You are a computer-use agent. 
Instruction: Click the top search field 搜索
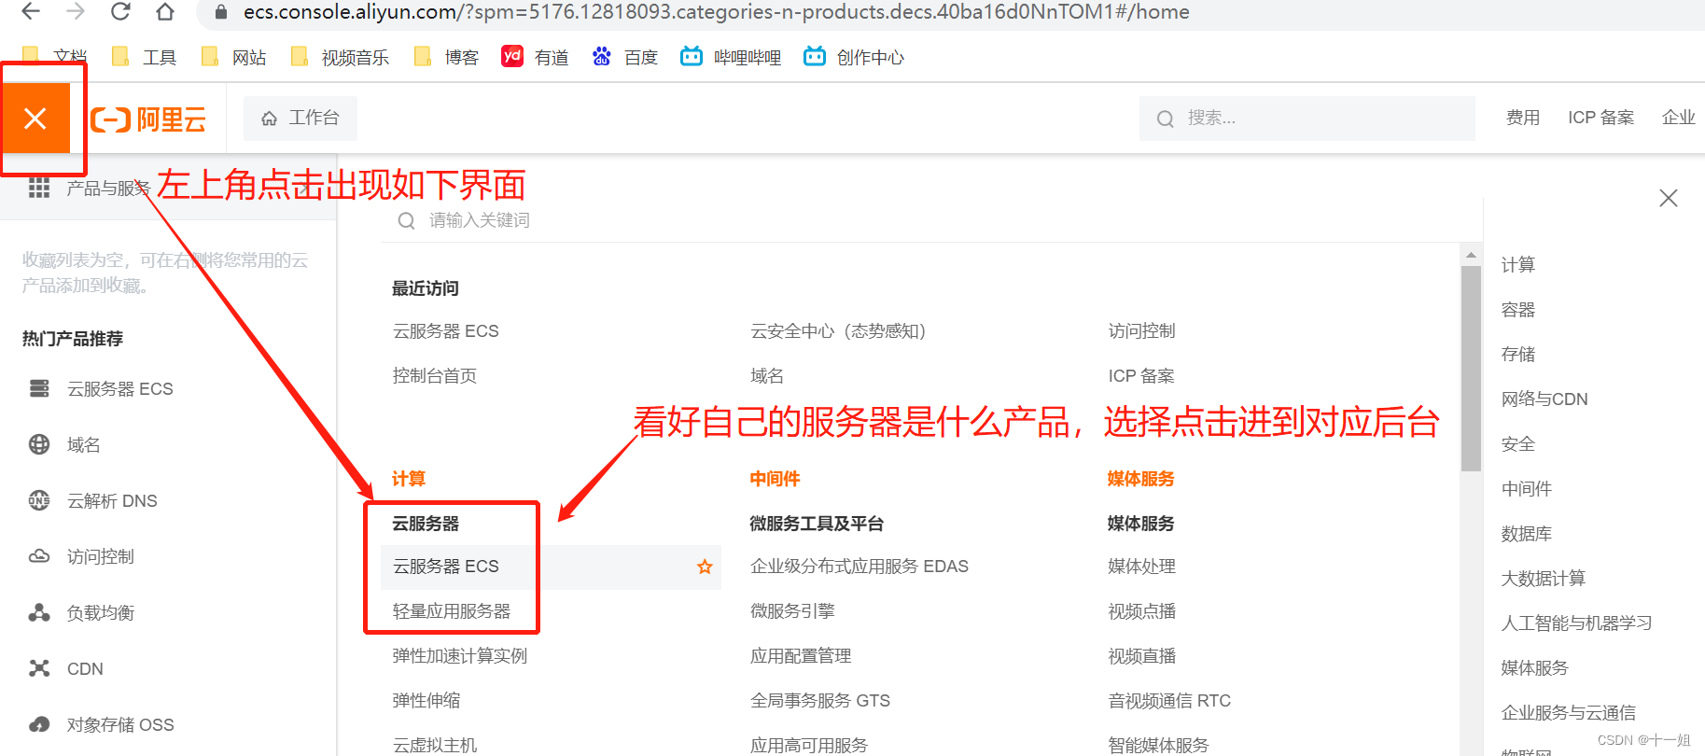pos(1307,119)
